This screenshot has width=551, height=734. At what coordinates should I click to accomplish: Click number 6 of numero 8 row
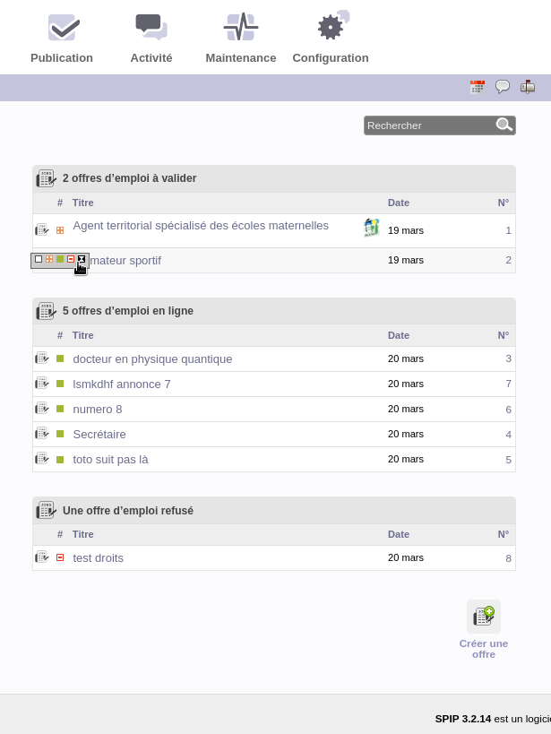tap(508, 410)
